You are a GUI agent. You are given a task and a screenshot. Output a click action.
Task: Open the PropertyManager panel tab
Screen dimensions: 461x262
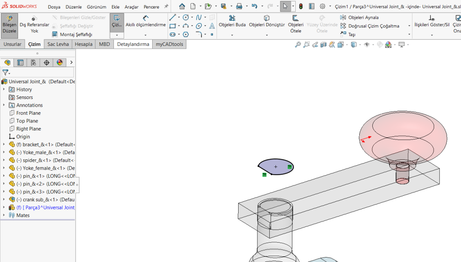coord(20,63)
